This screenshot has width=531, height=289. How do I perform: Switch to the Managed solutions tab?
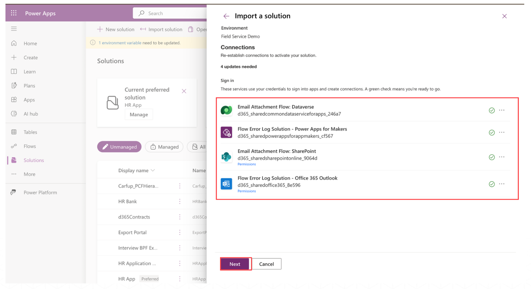[164, 147]
